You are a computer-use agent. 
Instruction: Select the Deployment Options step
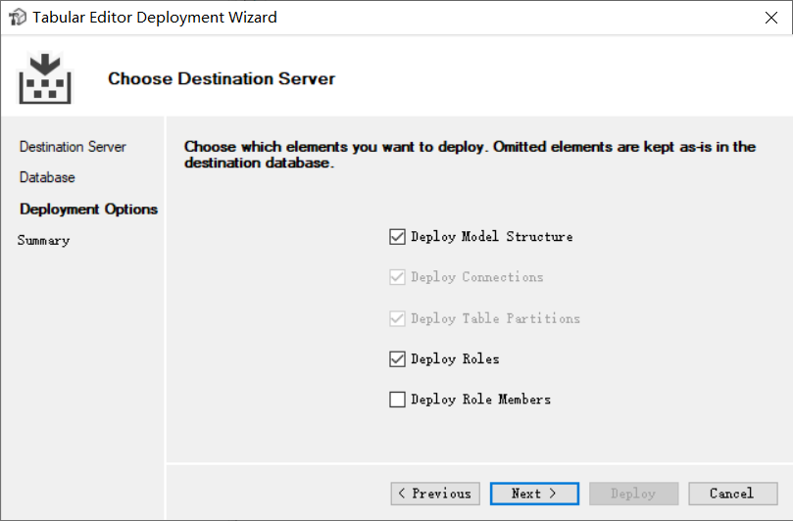88,210
